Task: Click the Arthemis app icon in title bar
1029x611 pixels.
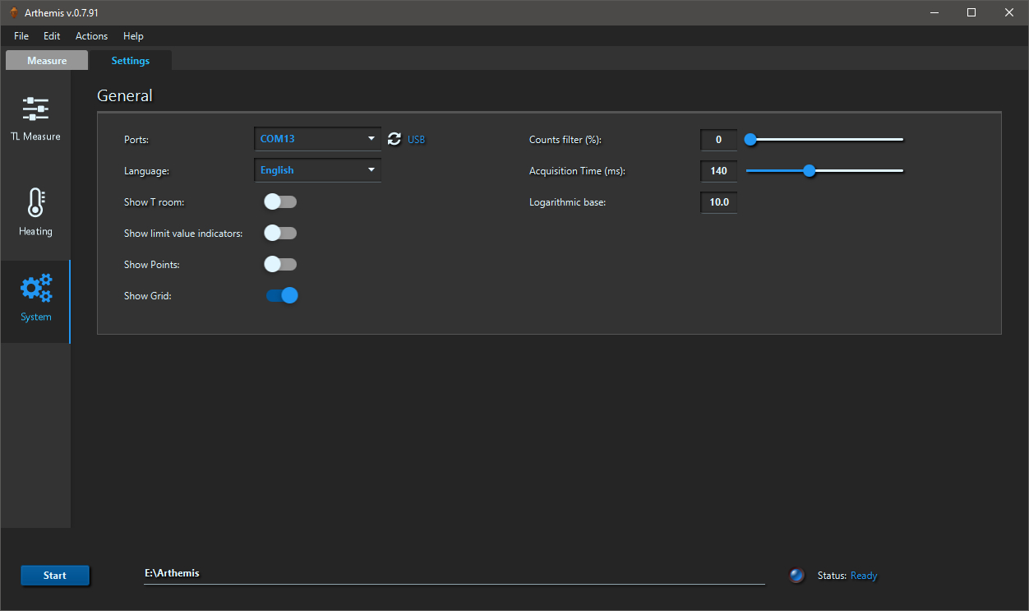Action: (x=13, y=12)
